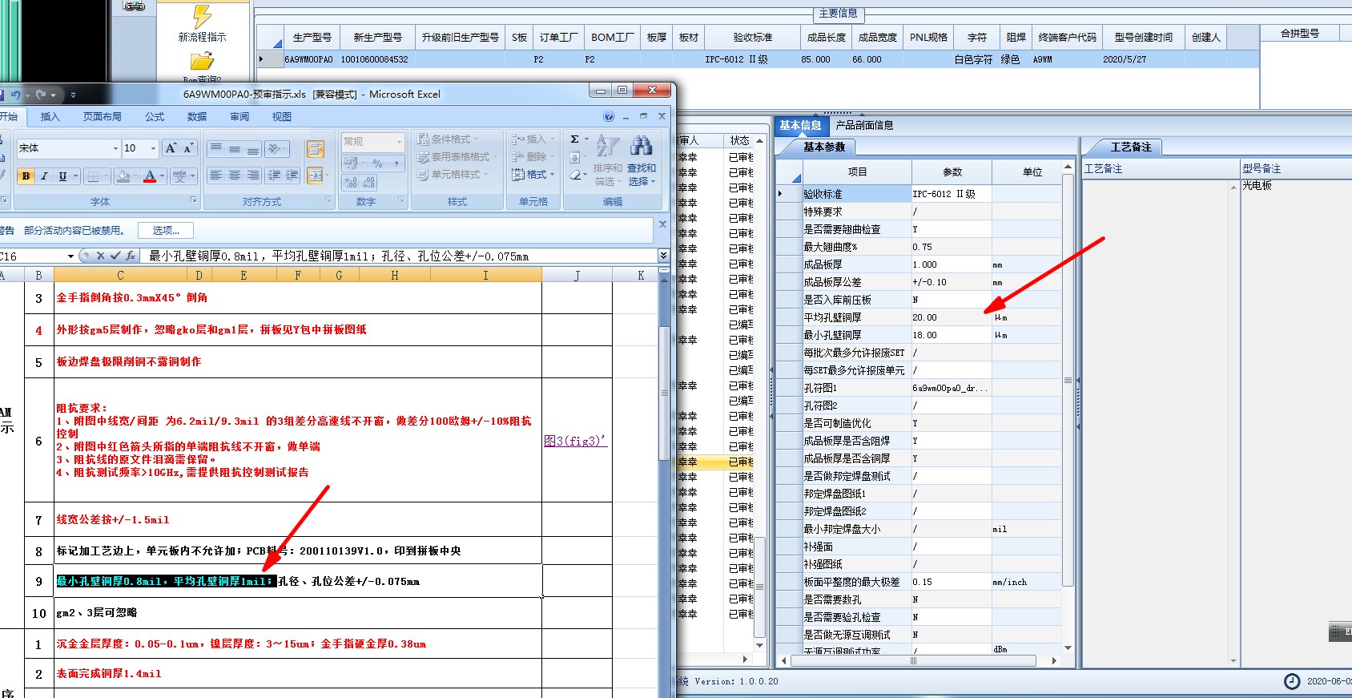The height and width of the screenshot is (698, 1352).
Task: Open the 图3(fig3)' hyperlink in sheet
Action: (x=575, y=441)
